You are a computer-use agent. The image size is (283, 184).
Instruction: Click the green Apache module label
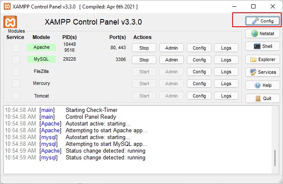coord(42,47)
